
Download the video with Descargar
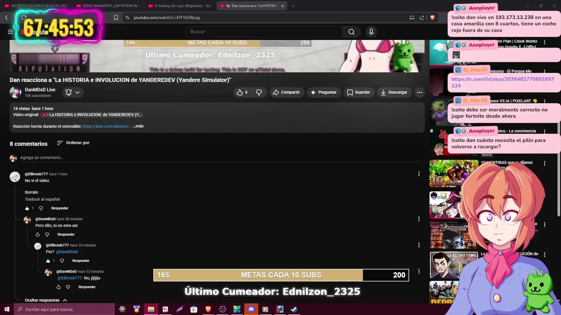(394, 92)
